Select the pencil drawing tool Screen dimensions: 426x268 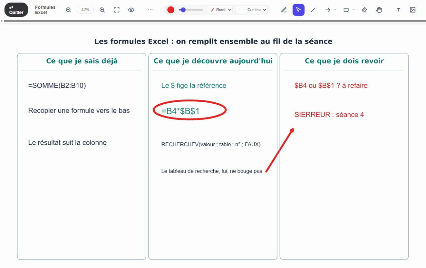coord(284,10)
